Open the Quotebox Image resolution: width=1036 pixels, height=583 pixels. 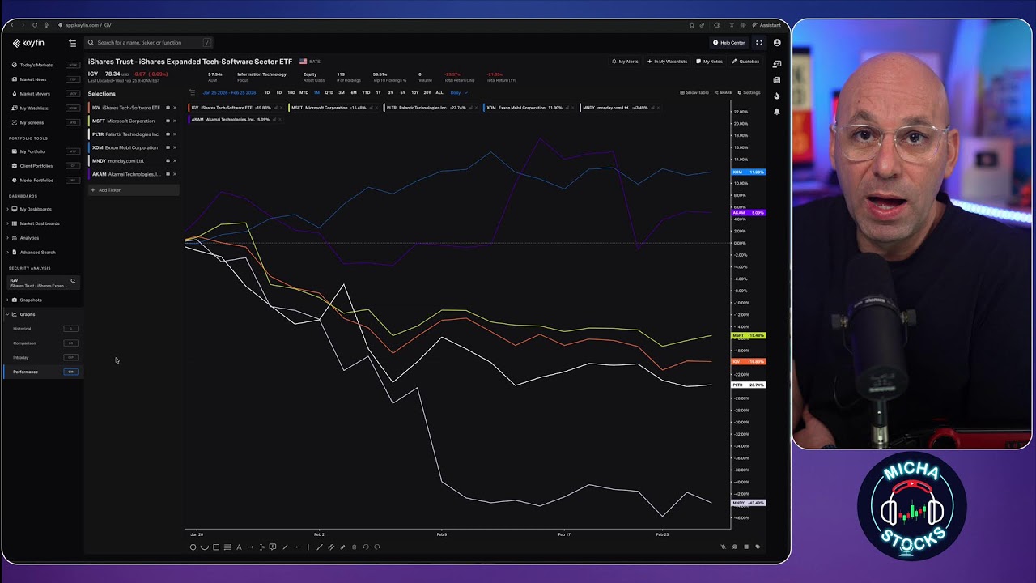pos(746,62)
